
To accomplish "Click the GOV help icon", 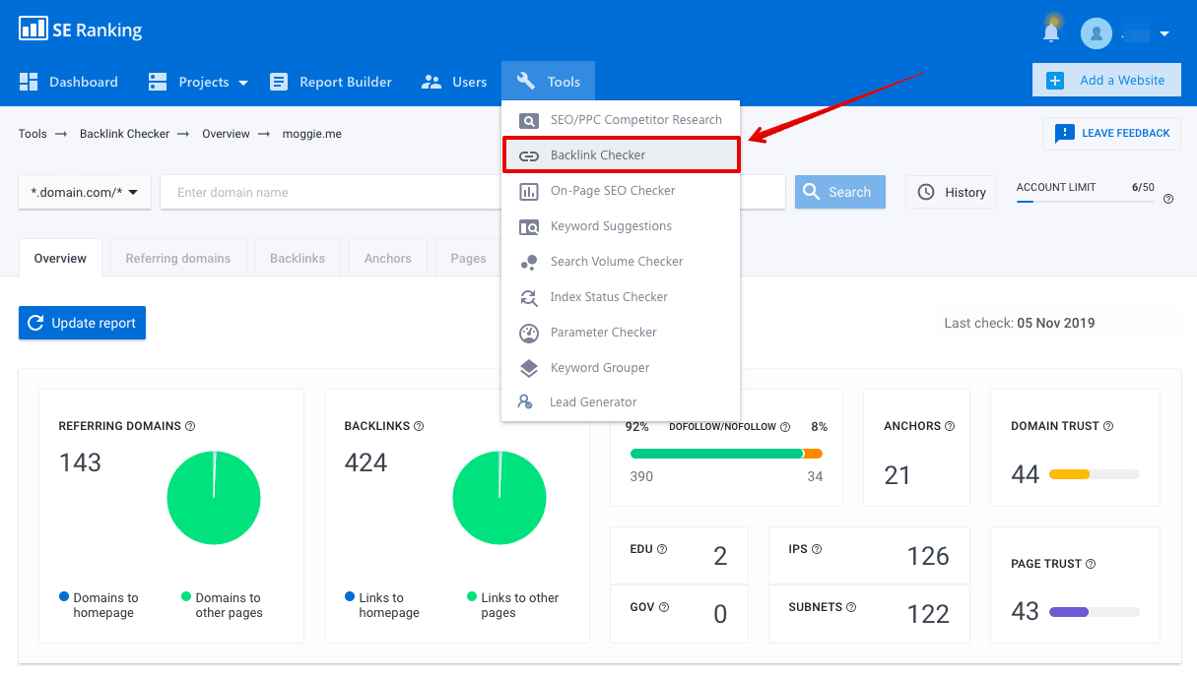I will [x=664, y=607].
